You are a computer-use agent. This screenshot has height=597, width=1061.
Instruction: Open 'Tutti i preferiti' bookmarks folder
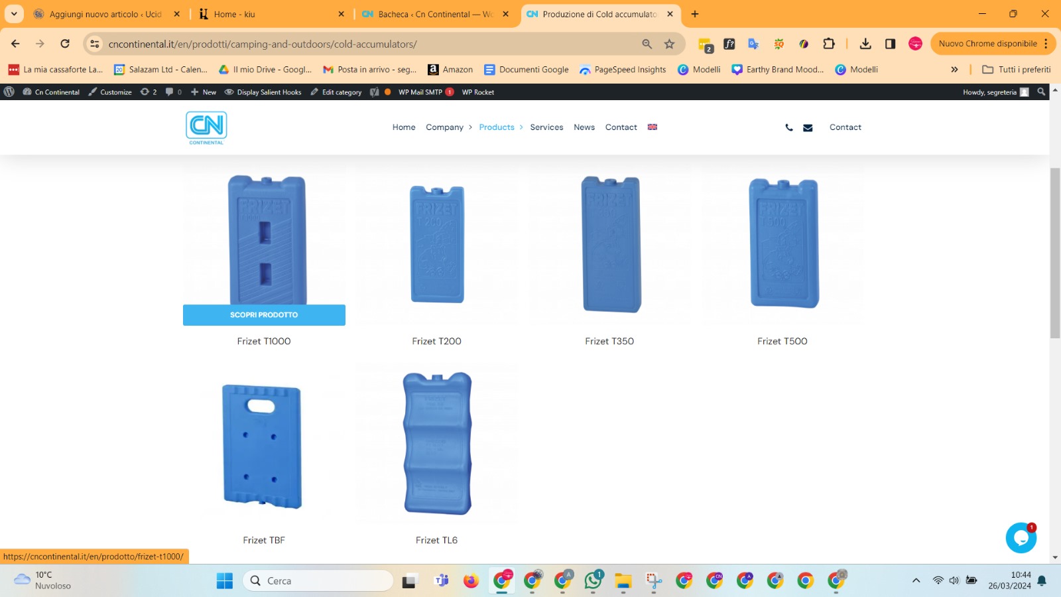click(x=1017, y=69)
